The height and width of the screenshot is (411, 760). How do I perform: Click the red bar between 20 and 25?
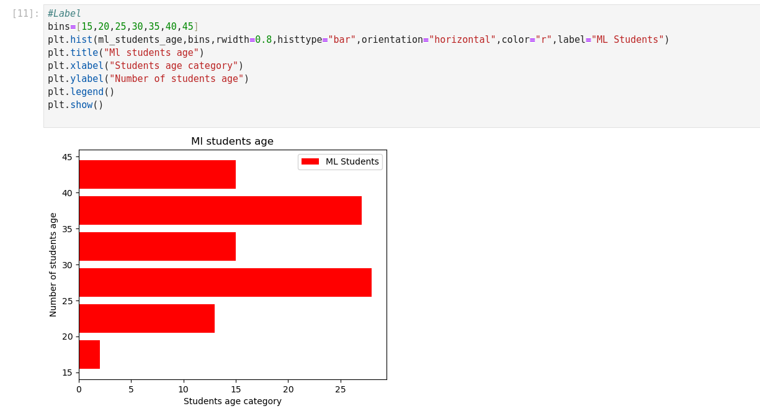pos(146,318)
